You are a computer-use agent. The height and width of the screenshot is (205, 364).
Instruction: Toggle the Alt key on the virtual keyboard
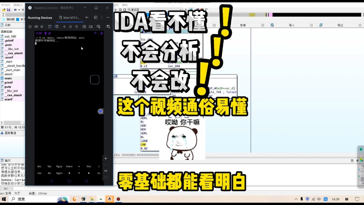[x=49, y=173]
